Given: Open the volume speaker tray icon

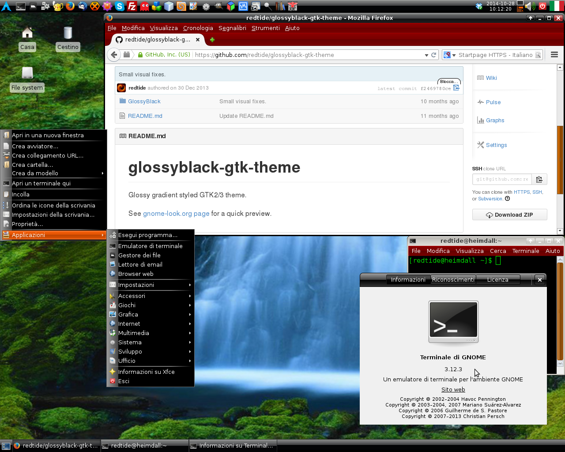Looking at the screenshot, I should (x=530, y=6).
